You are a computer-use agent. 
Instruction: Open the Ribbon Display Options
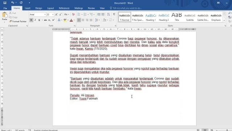[218, 3]
